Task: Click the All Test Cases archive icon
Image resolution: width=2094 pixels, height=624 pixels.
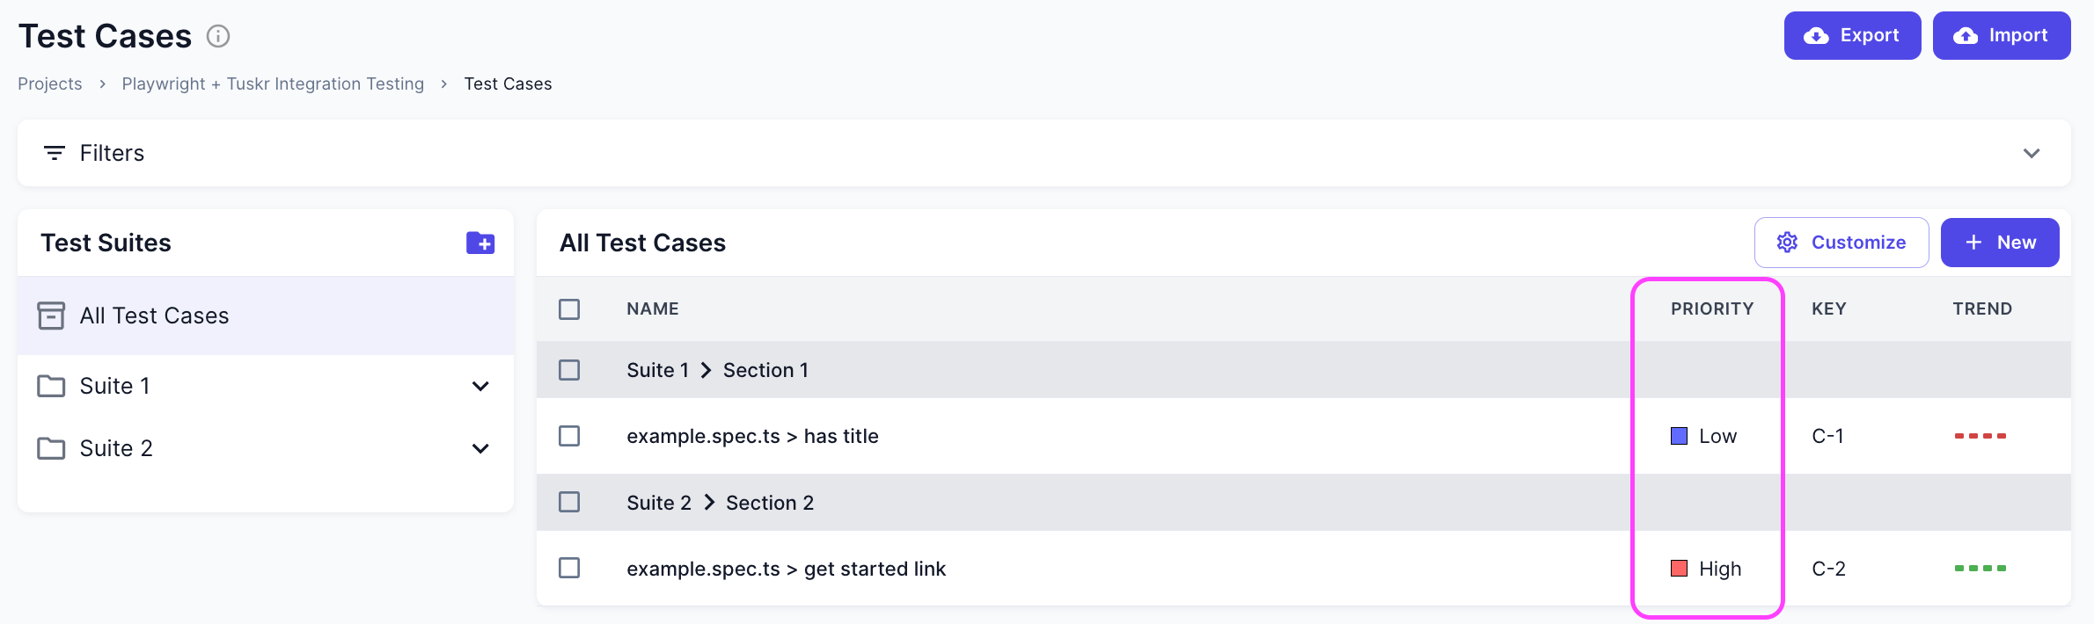Action: tap(51, 316)
